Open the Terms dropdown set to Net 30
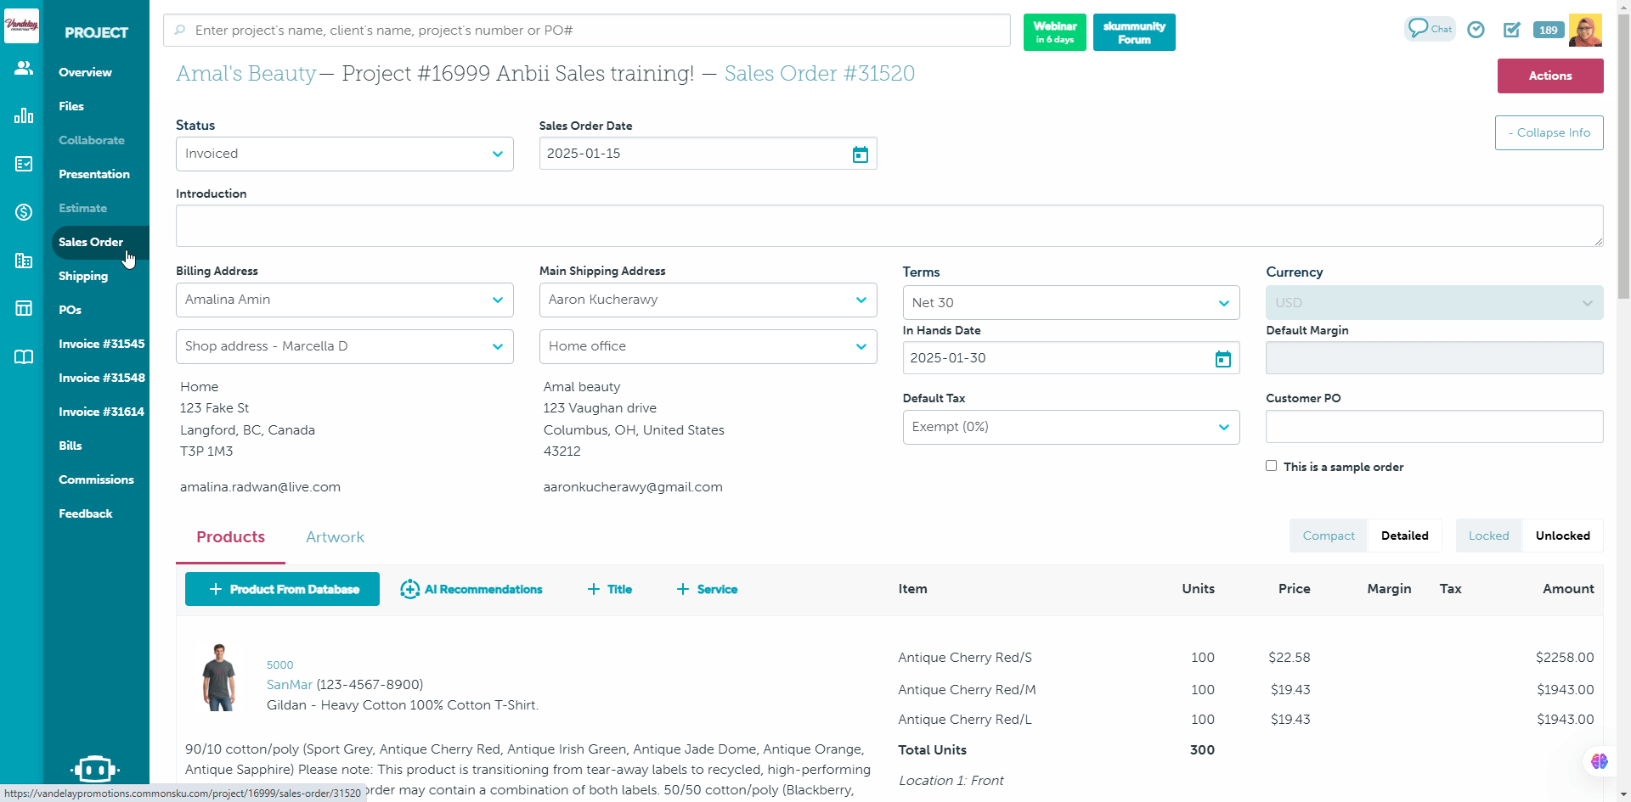 1070,303
